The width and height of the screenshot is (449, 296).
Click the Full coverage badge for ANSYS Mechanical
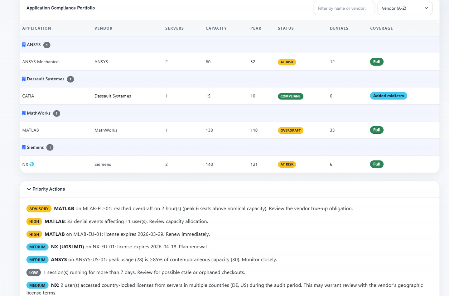coord(377,62)
